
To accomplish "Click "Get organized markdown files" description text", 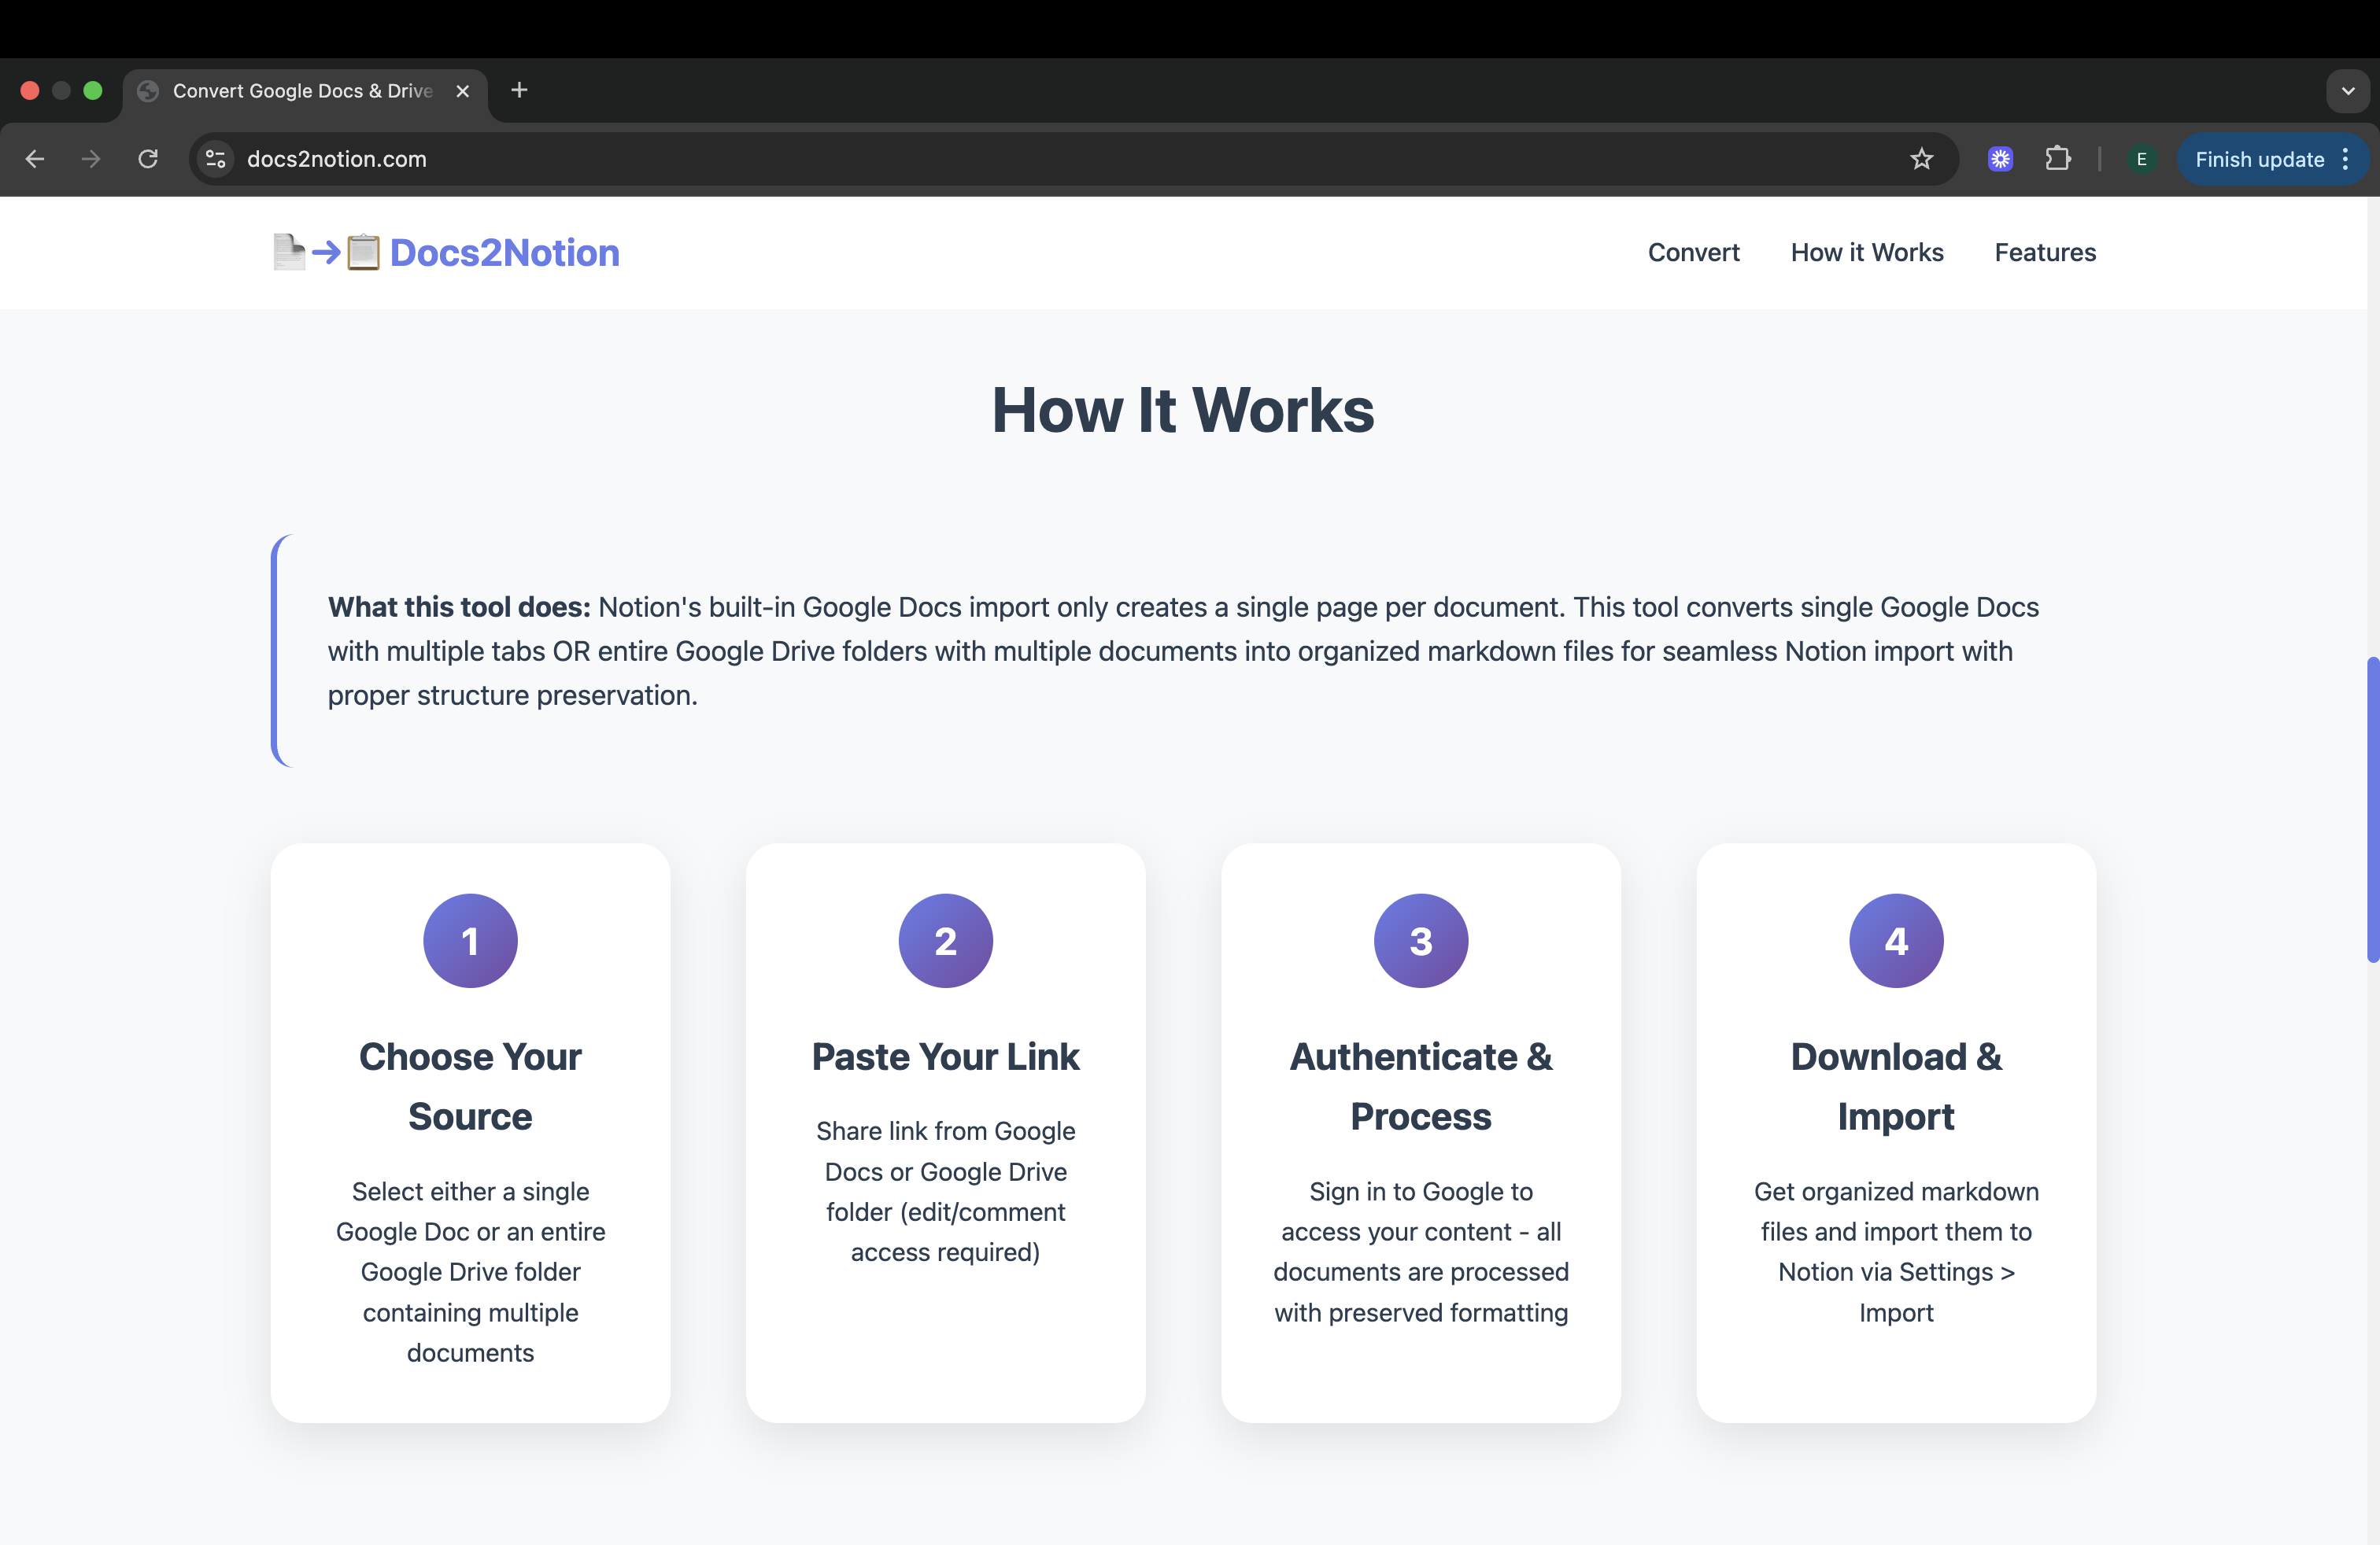I will coord(1896,1252).
